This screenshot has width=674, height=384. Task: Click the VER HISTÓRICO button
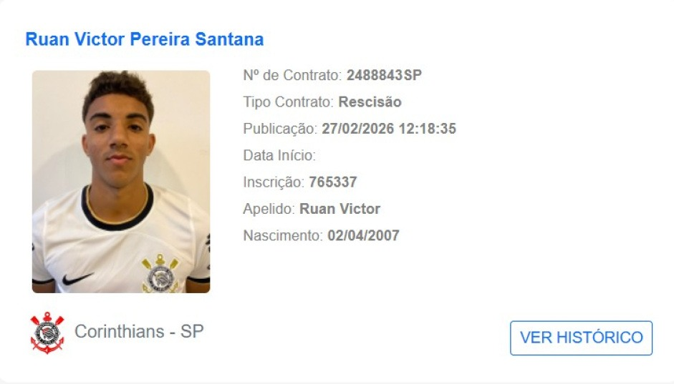tap(581, 338)
